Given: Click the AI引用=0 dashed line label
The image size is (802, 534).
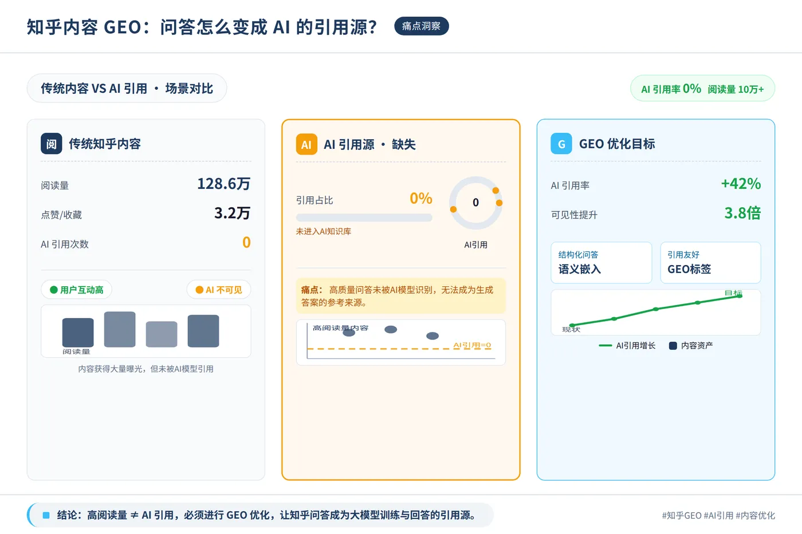Looking at the screenshot, I should (472, 346).
